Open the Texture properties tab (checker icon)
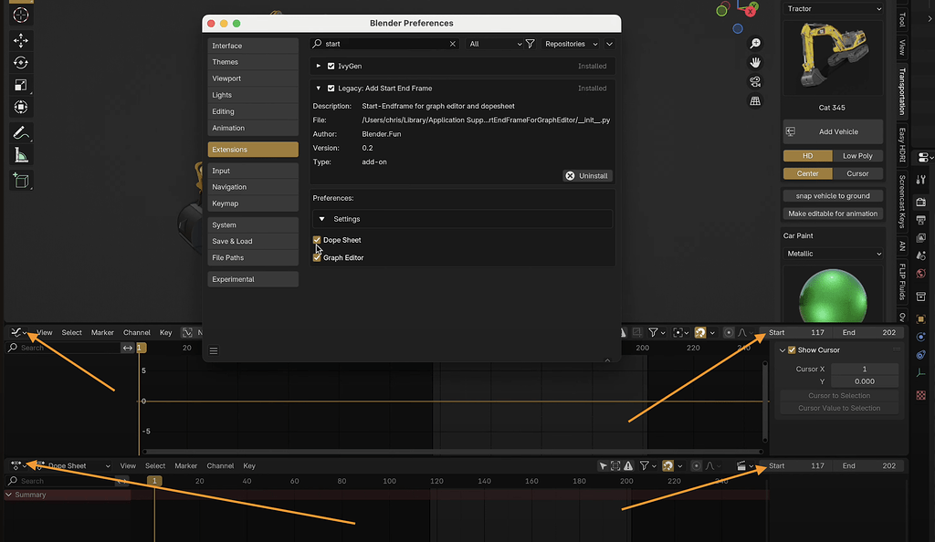Viewport: 935px width, 542px height. pos(920,395)
